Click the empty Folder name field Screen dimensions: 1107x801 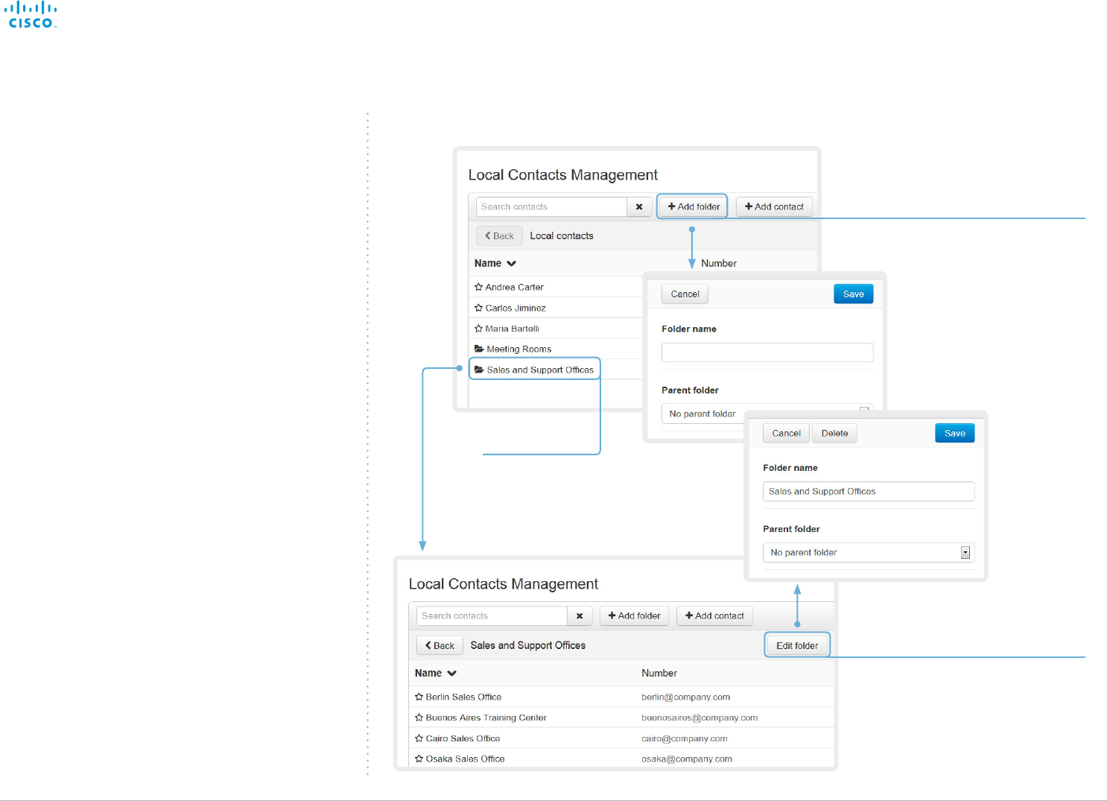(x=767, y=352)
